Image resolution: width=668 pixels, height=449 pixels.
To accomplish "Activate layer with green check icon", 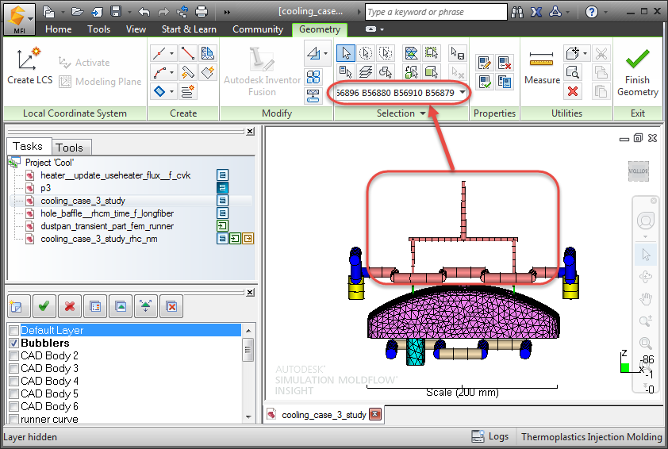I will (44, 306).
